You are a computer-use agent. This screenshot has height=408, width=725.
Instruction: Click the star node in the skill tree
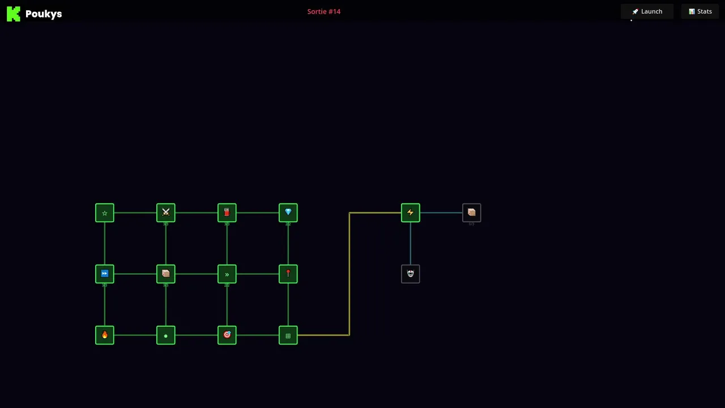[105, 212]
